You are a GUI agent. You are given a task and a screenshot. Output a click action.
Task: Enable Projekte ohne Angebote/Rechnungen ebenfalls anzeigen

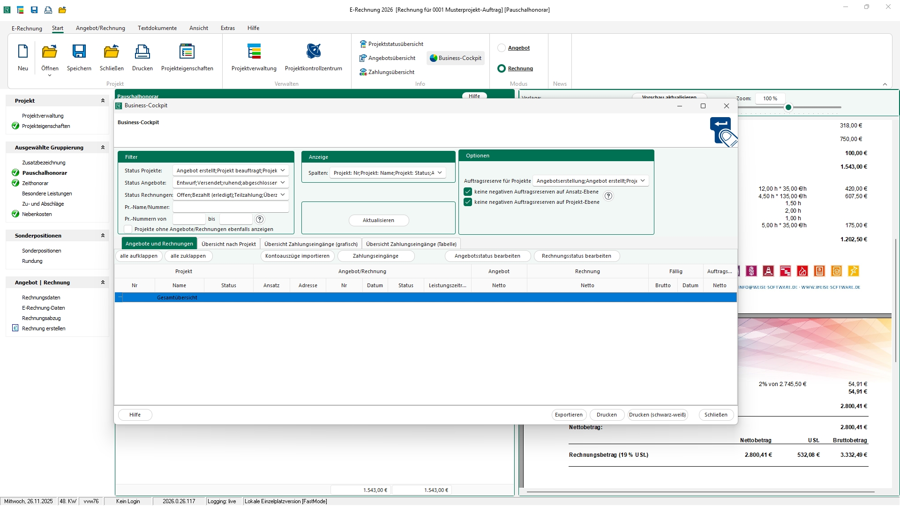[128, 229]
